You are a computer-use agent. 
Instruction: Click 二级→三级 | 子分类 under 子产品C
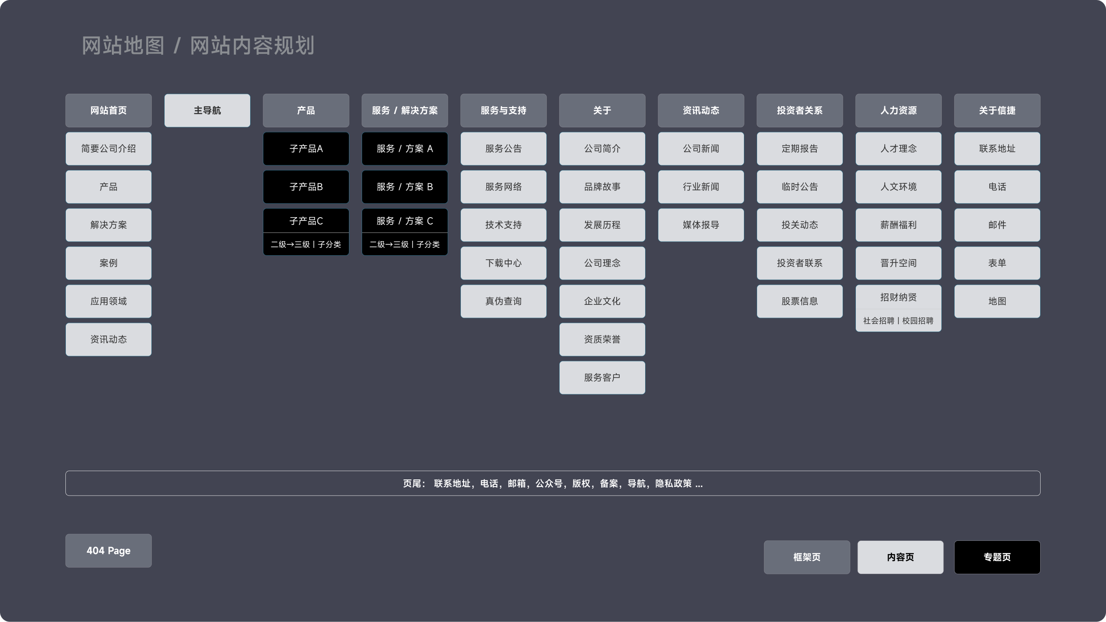[x=306, y=244]
